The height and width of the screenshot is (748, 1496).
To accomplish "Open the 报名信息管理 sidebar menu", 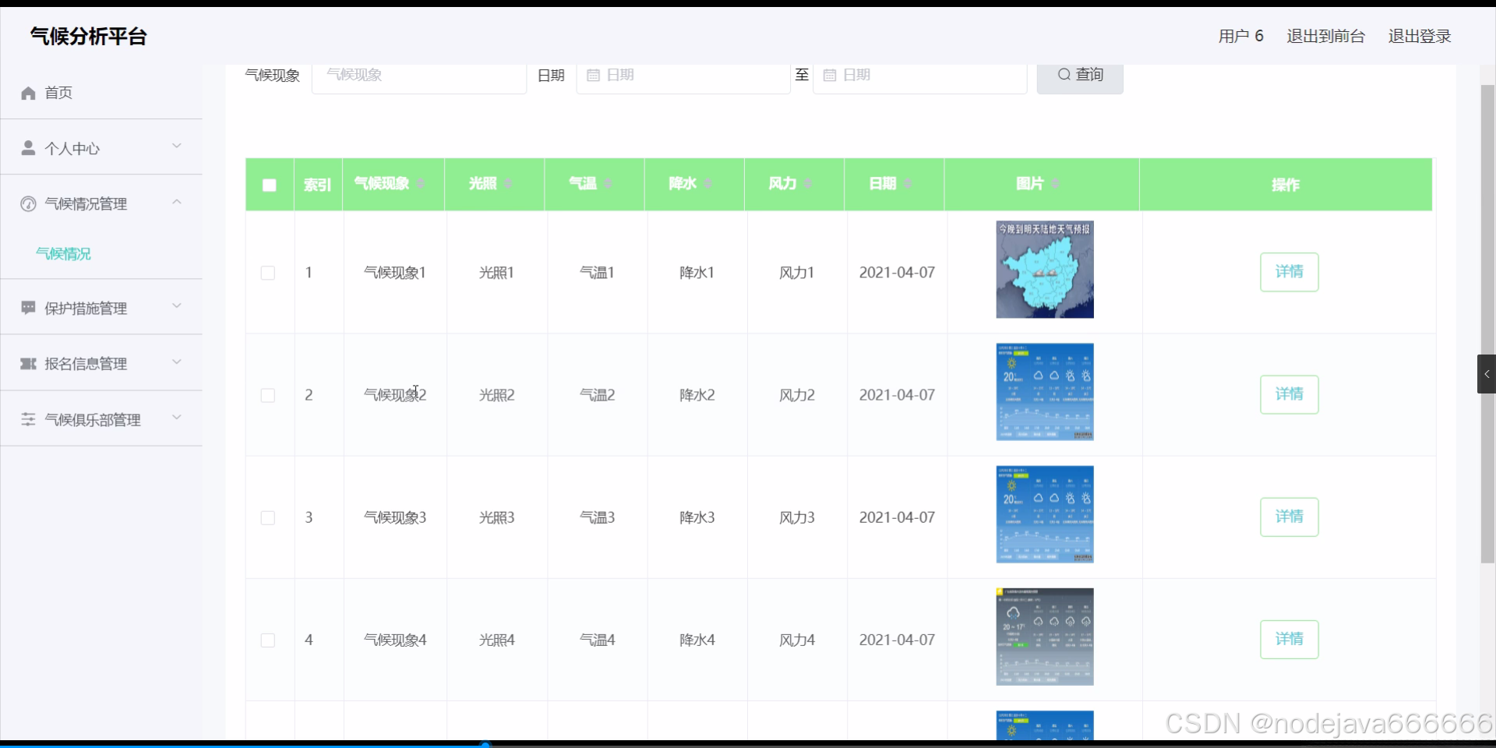I will (101, 364).
